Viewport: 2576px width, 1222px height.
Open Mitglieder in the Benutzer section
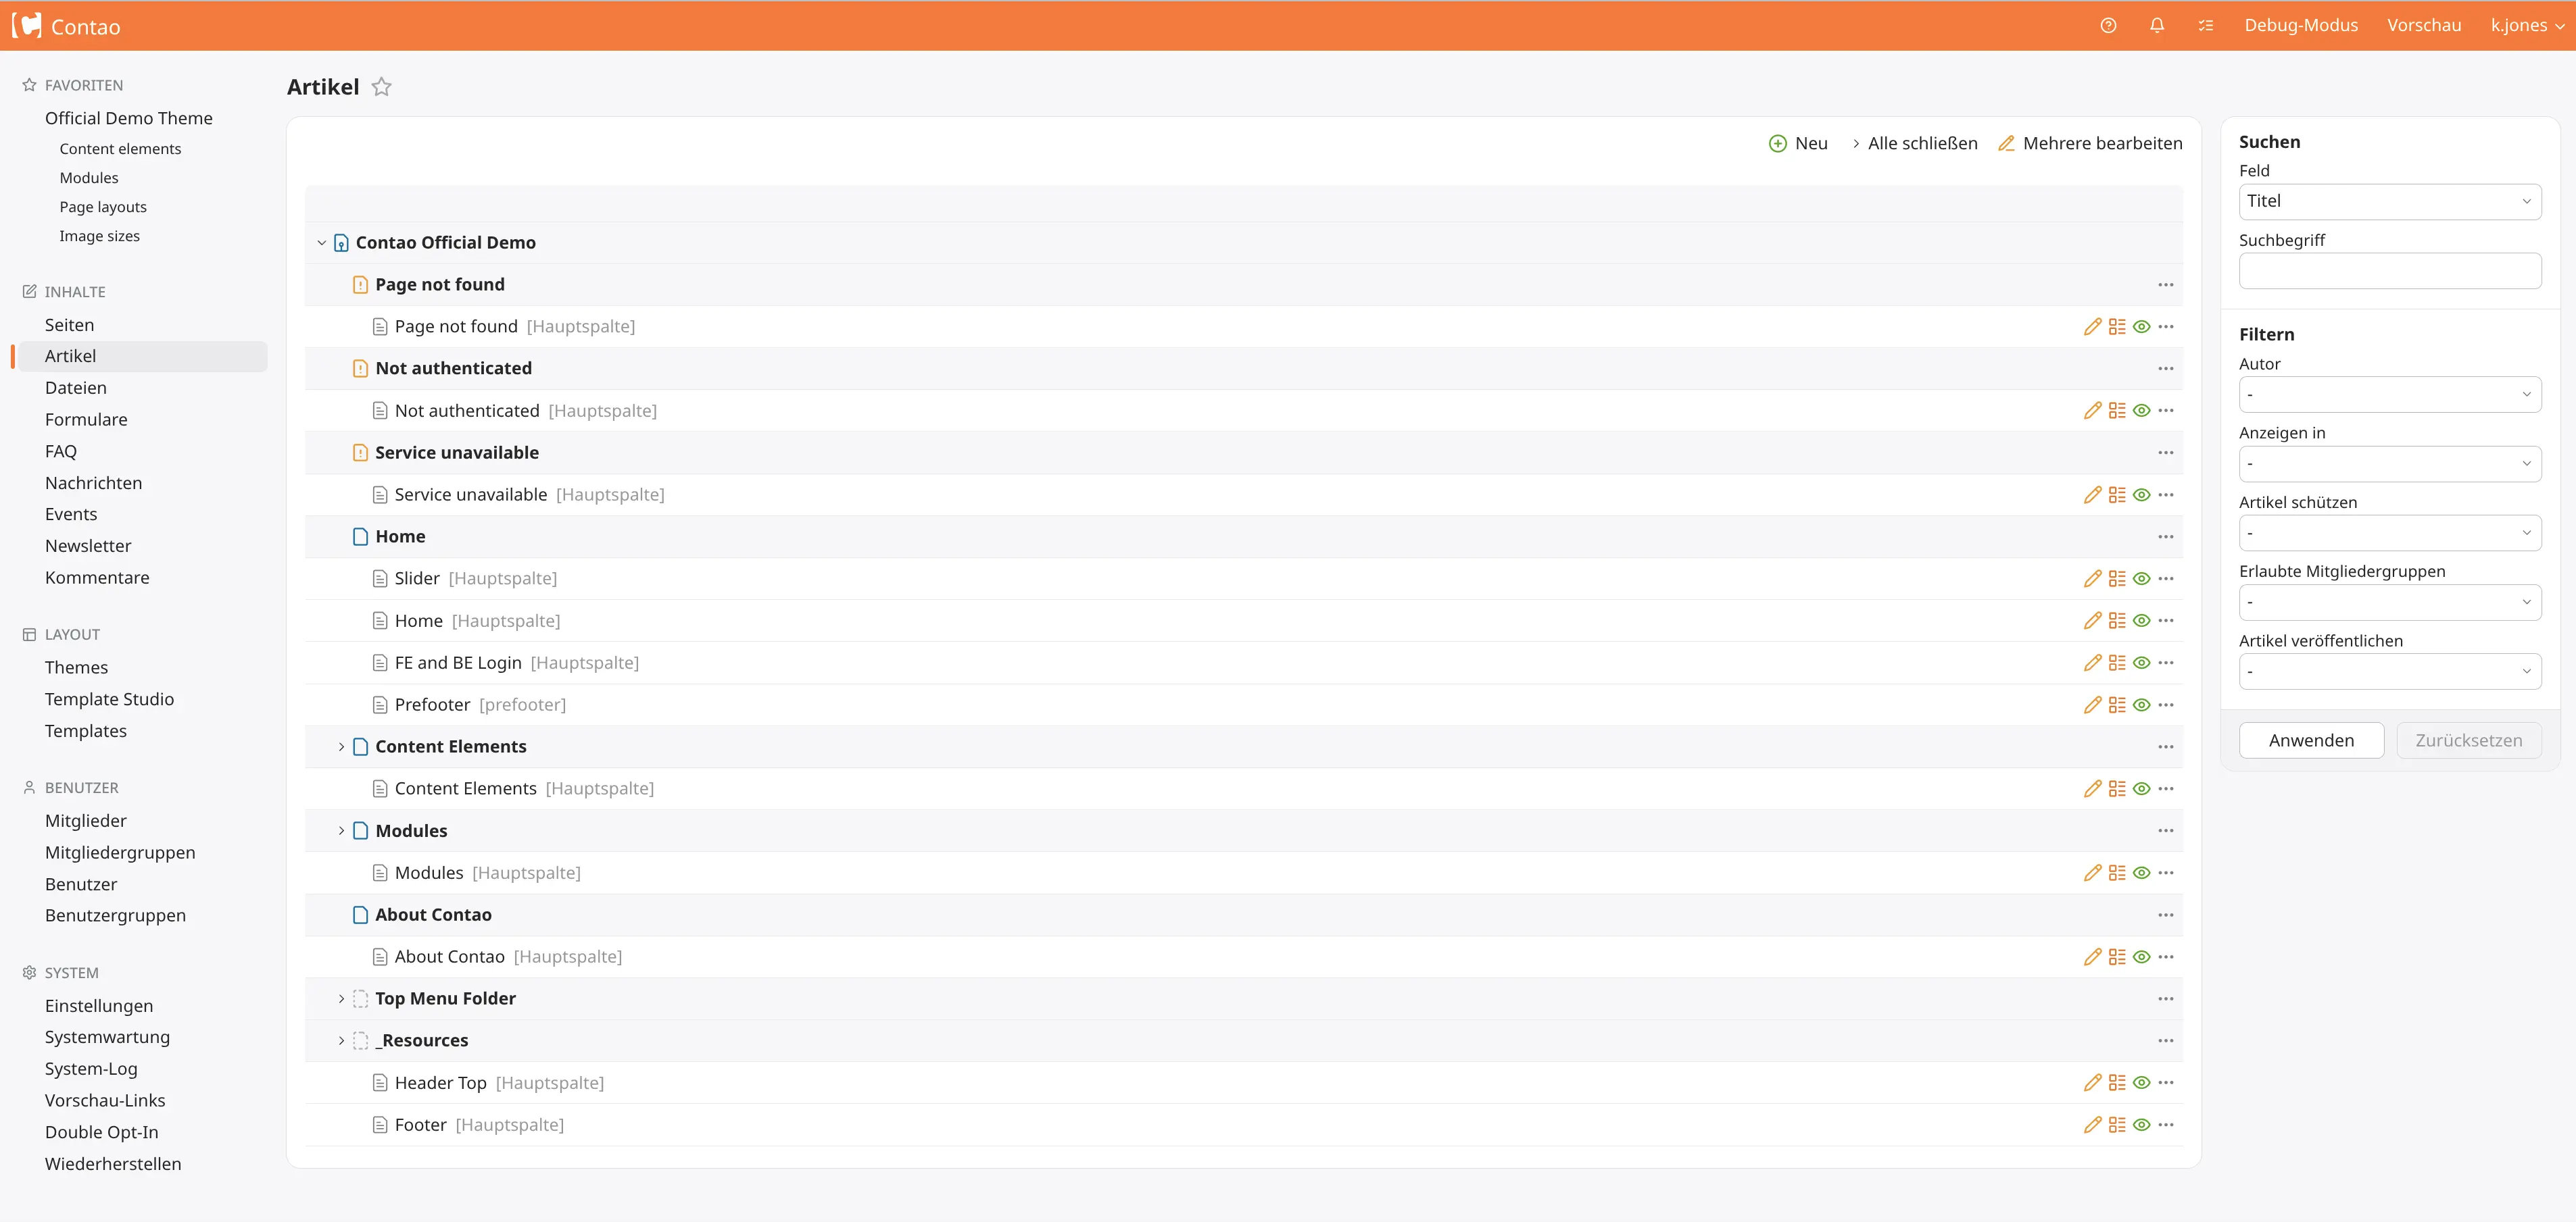click(x=86, y=820)
